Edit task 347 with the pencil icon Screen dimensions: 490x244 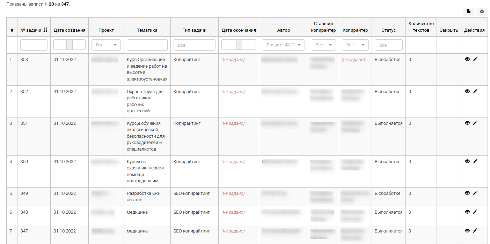[x=475, y=231]
